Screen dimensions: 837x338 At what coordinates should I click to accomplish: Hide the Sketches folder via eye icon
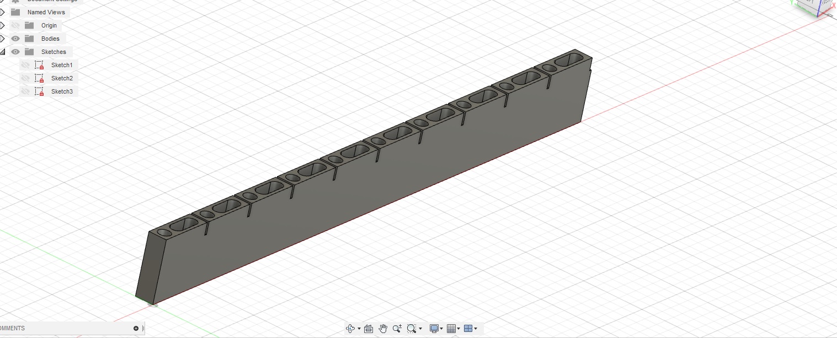(15, 52)
